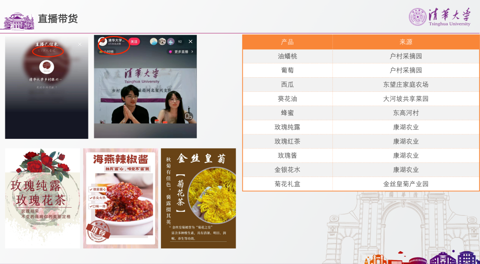Open the round logo avatar on ended-stream screen

[47, 67]
